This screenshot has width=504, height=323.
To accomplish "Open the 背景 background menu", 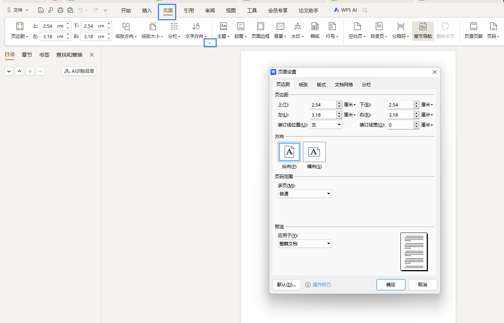I will 280,30.
